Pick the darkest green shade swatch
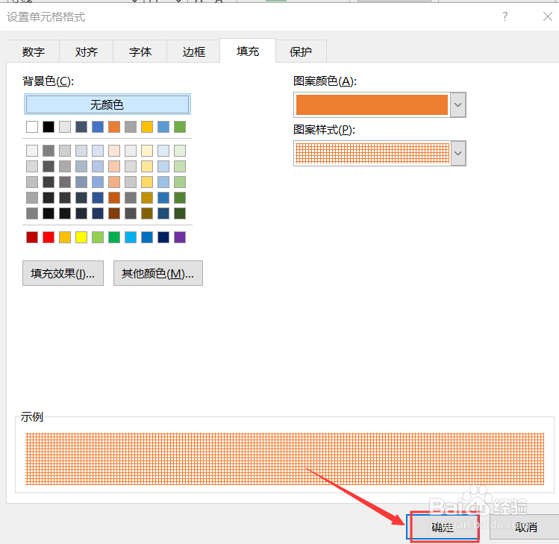The image size is (559, 544). click(x=180, y=213)
